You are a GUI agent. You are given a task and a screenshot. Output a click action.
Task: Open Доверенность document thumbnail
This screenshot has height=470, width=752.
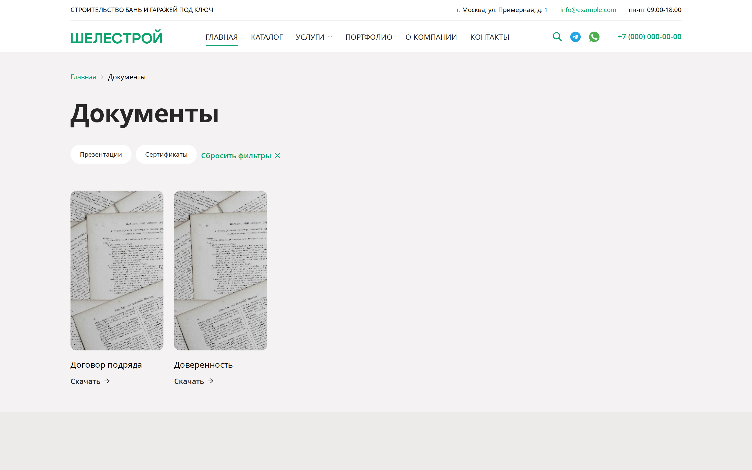[220, 270]
